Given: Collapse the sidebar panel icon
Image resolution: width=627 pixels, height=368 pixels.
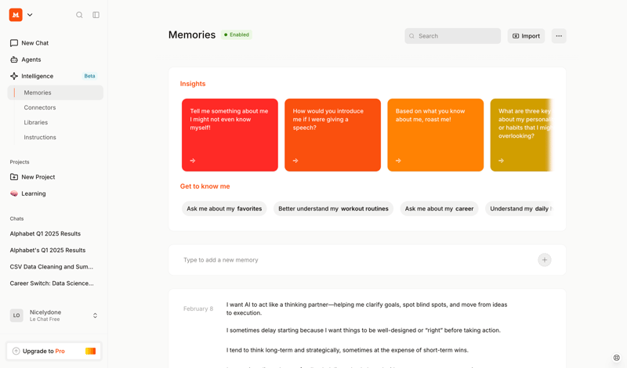Looking at the screenshot, I should coord(96,15).
